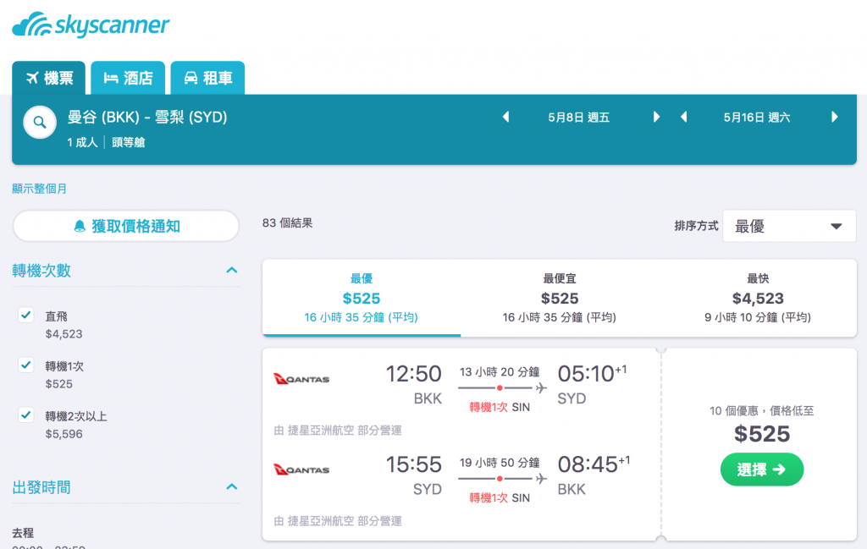Click the 獲取價格通知 price alert button
867x549 pixels.
point(126,226)
